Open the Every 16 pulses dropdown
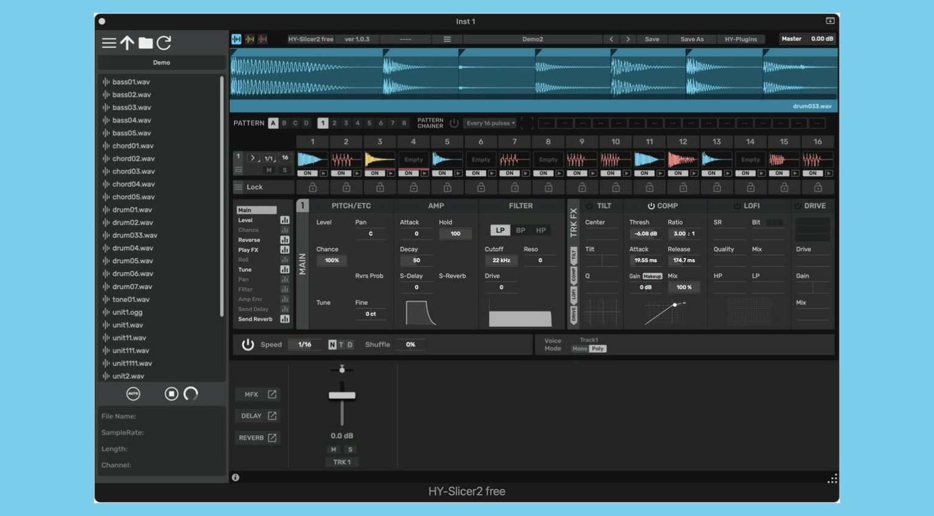Screen dimensions: 934x516 point(489,122)
